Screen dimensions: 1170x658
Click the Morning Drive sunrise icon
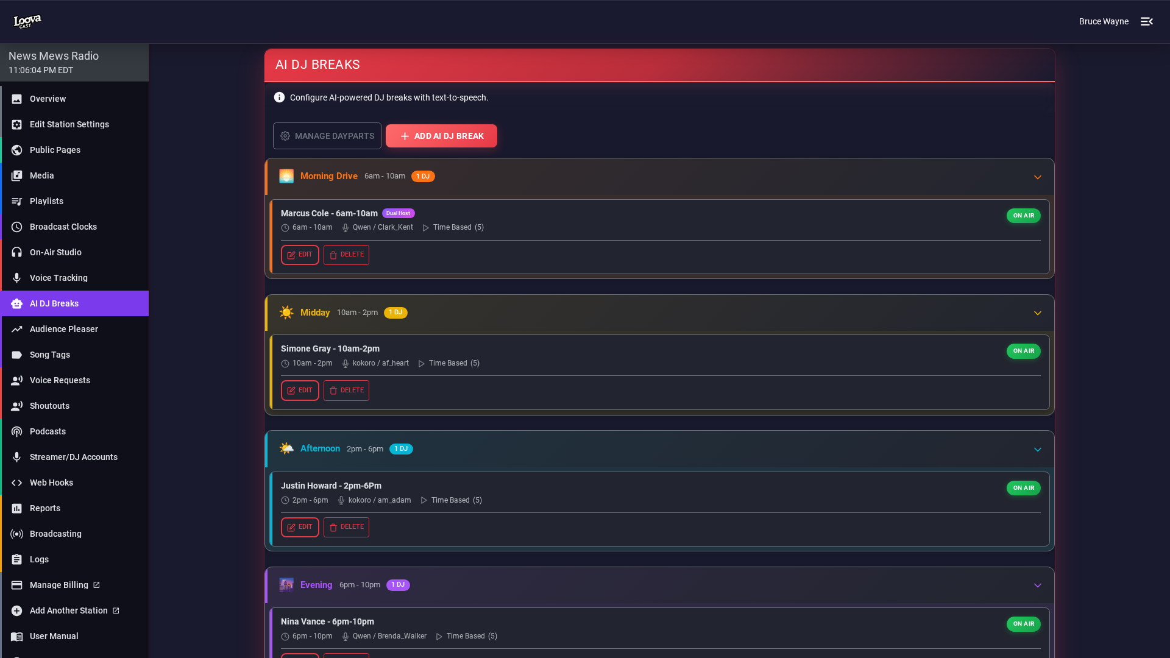coord(286,176)
